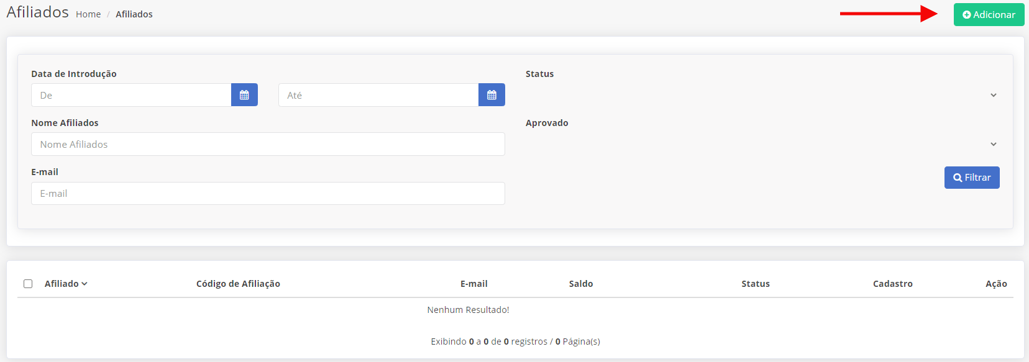The image size is (1029, 362).
Task: Click the Adicionar button to add affiliate
Action: pos(989,15)
